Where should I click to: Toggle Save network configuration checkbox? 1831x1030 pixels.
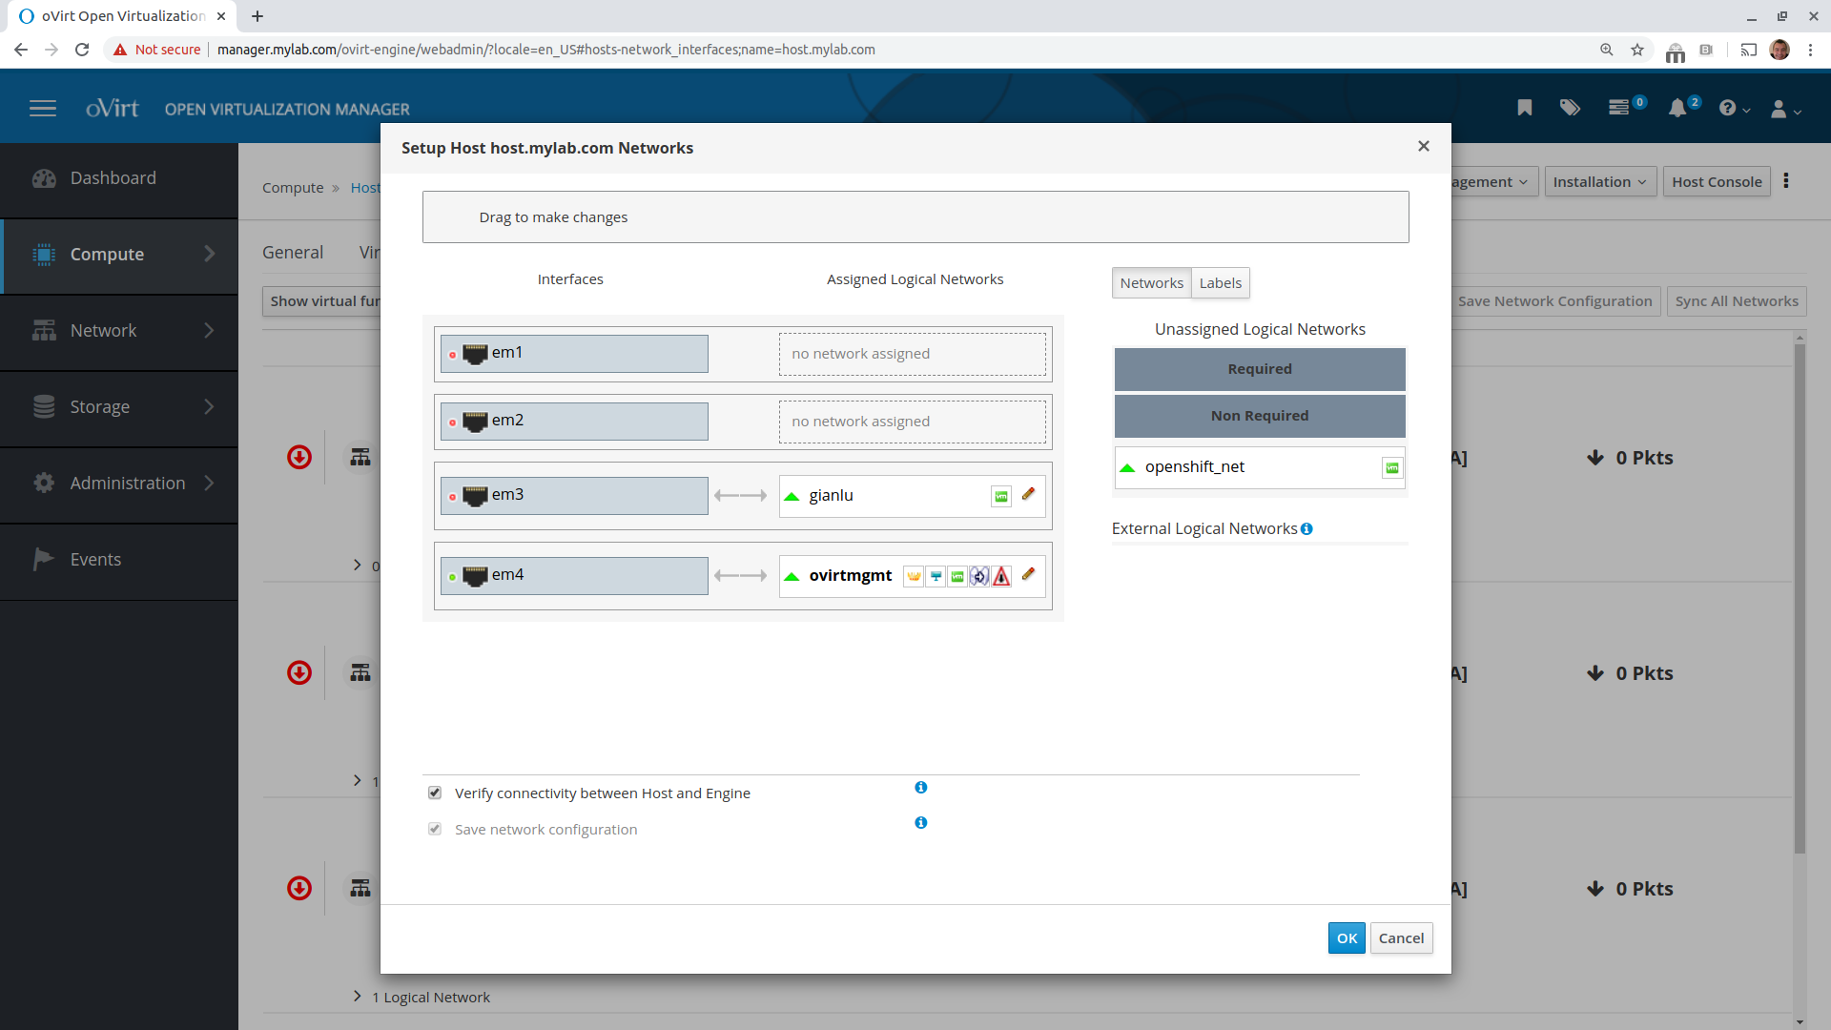(x=435, y=829)
